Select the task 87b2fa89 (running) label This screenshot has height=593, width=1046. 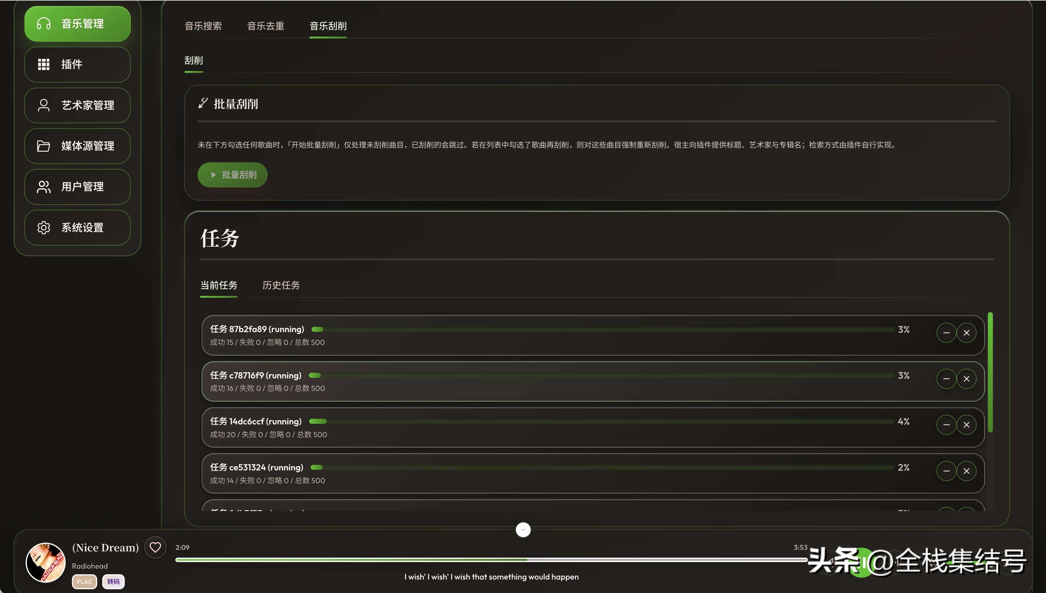(x=257, y=329)
